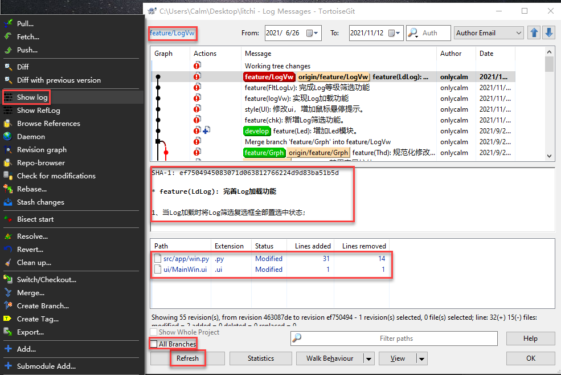Select Show log menu entry
561x375 pixels.
click(x=73, y=97)
